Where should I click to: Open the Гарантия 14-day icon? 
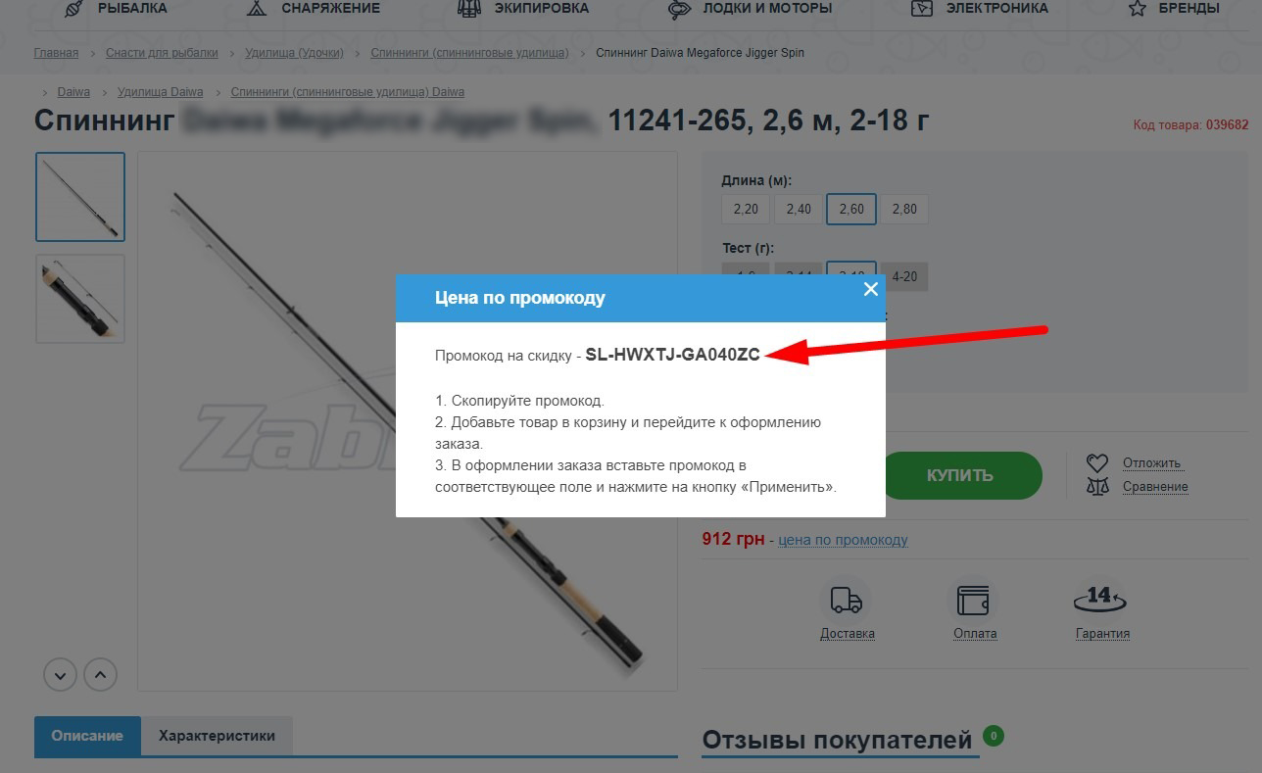tap(1100, 599)
